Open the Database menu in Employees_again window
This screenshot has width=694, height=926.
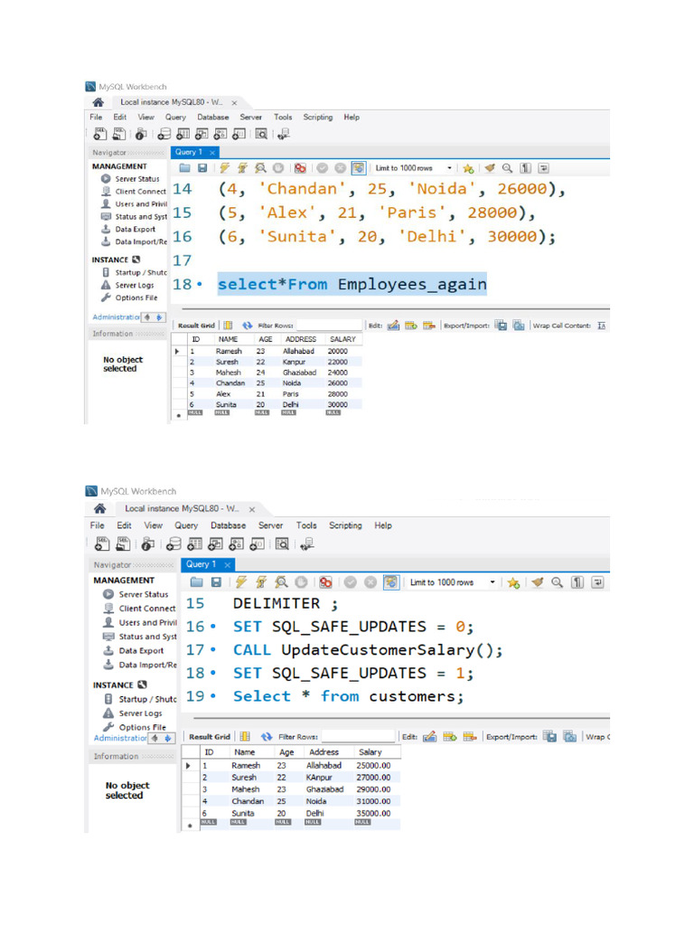213,118
